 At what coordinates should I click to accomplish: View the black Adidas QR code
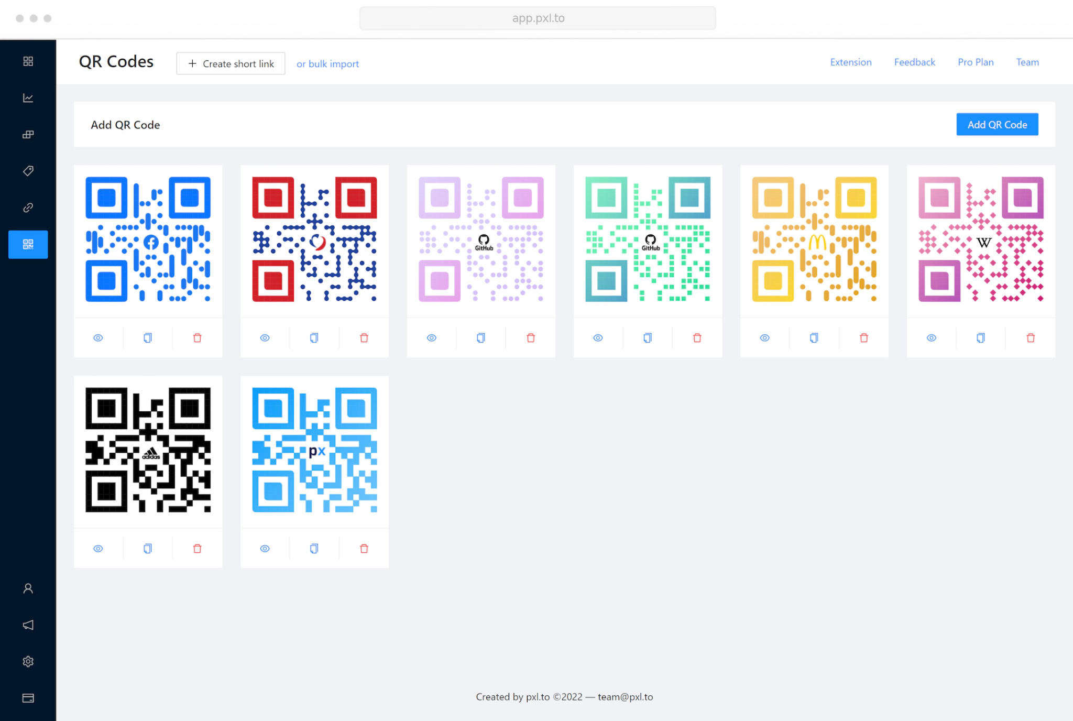98,549
